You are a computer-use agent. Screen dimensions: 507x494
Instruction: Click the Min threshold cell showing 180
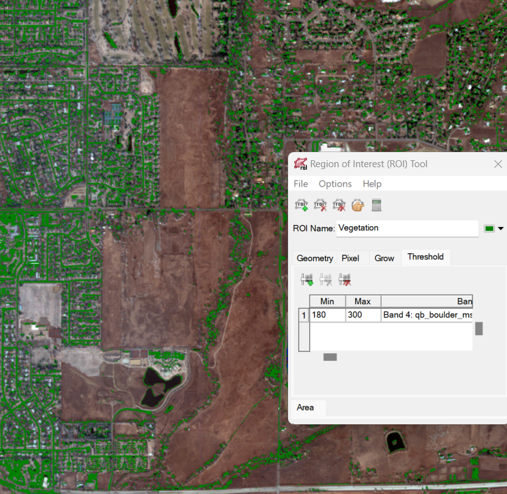pos(327,315)
